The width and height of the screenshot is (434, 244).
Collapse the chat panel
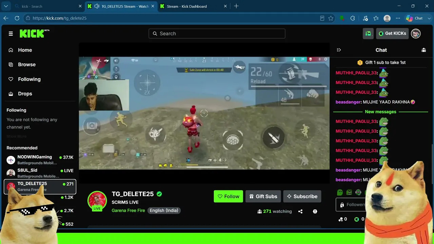[x=339, y=50]
